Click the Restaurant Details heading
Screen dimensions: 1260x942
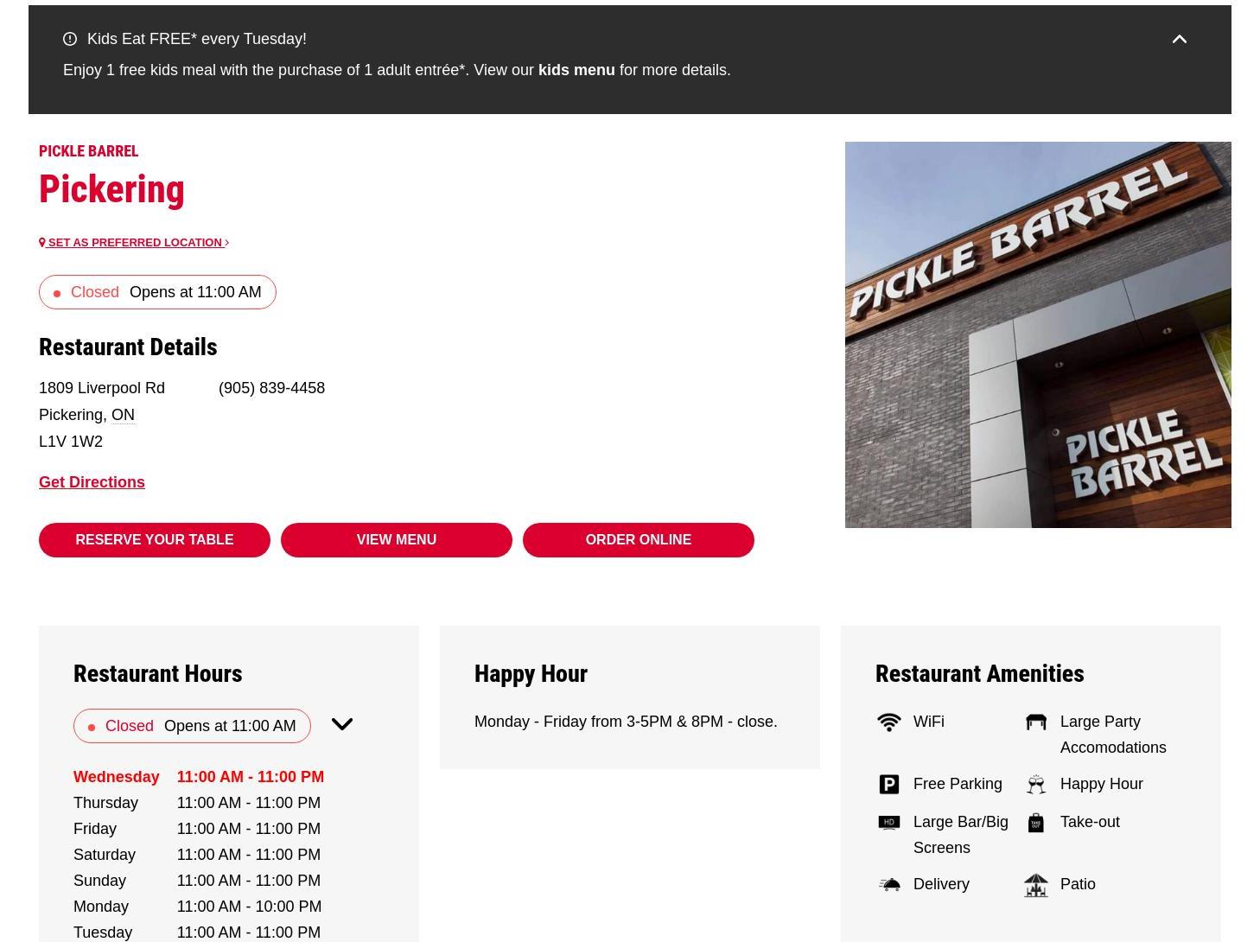128,347
